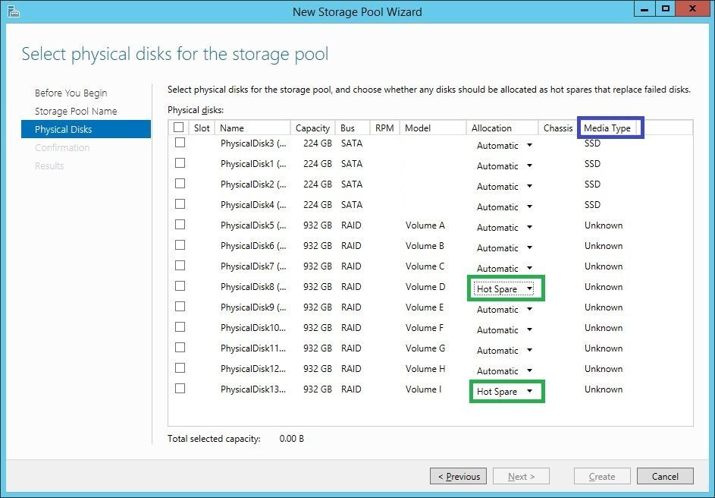Open Allocation dropdown for PhysicalDisk3
This screenshot has width=715, height=498.
[504, 146]
